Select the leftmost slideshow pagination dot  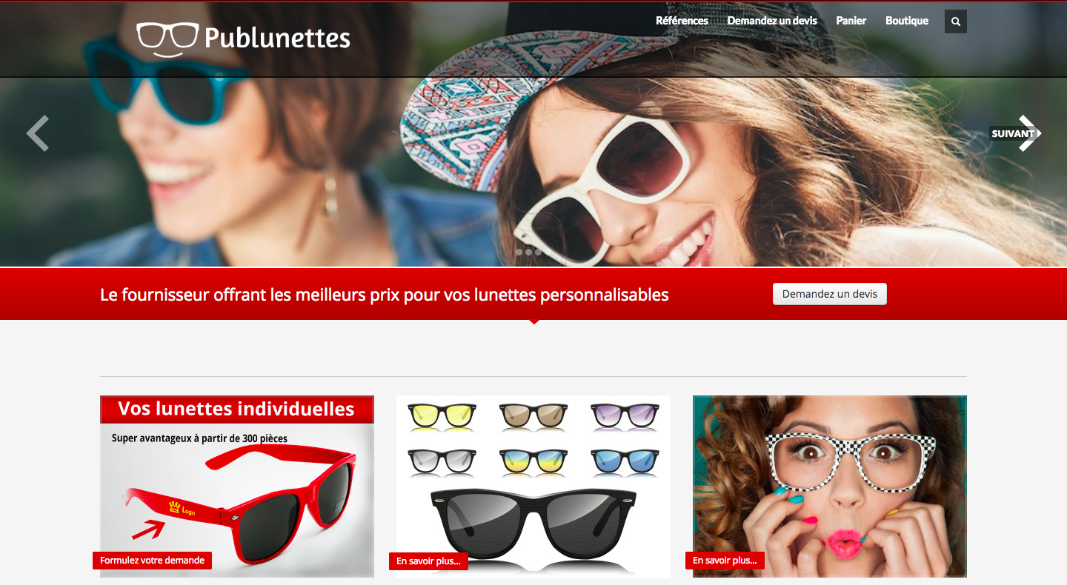519,252
